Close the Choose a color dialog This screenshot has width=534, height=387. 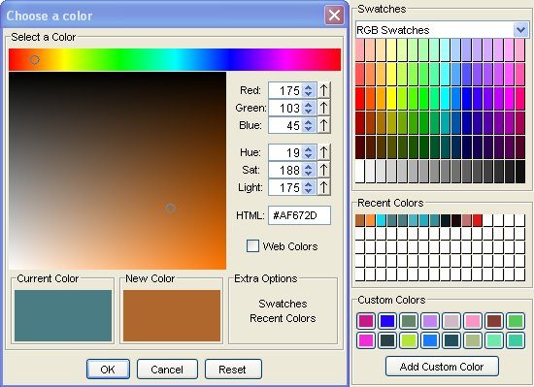point(334,16)
